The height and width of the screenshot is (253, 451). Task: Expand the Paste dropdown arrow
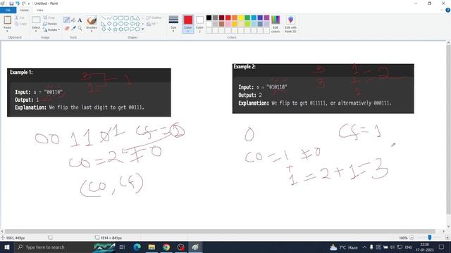[7, 31]
